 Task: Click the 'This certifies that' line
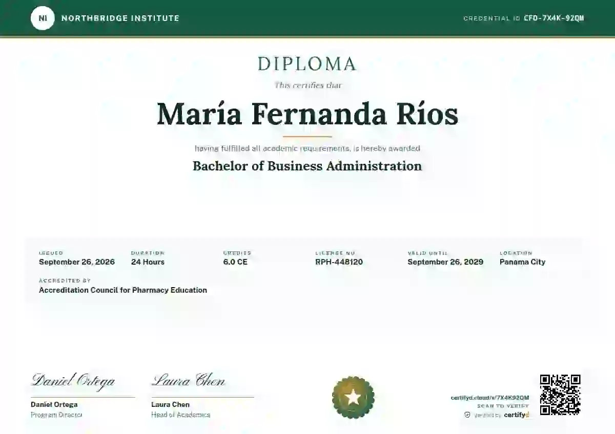(x=307, y=85)
